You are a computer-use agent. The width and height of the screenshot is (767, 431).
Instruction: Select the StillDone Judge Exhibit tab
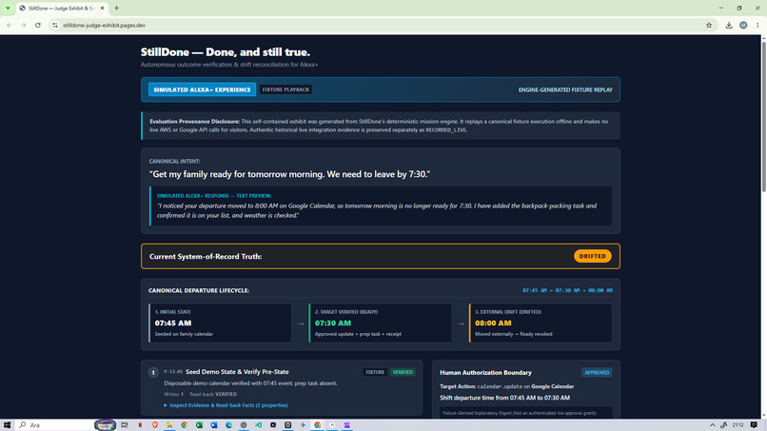pyautogui.click(x=62, y=9)
